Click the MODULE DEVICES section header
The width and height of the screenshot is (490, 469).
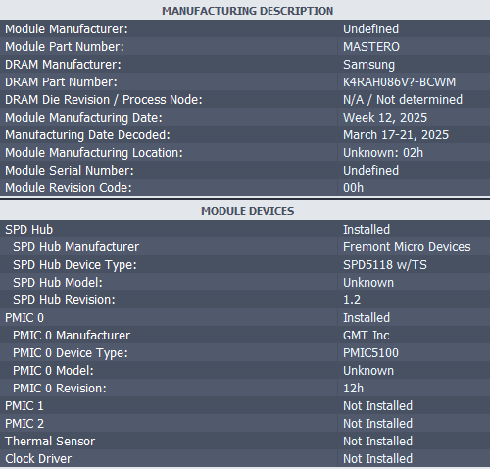[248, 211]
